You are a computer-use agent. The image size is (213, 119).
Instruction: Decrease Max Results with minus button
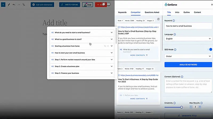(x=191, y=107)
